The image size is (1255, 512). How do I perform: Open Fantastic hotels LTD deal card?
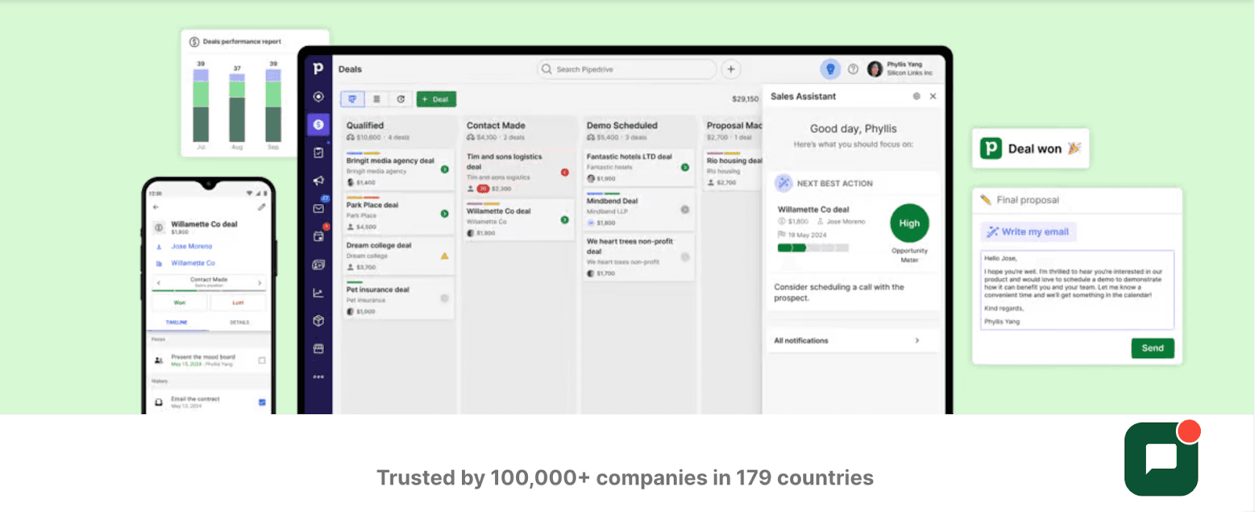click(x=638, y=168)
